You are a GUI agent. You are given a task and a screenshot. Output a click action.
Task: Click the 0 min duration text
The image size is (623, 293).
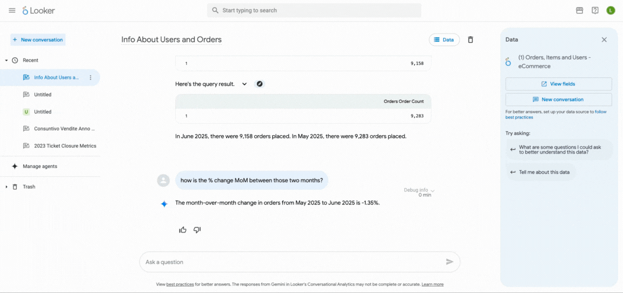[x=425, y=195]
